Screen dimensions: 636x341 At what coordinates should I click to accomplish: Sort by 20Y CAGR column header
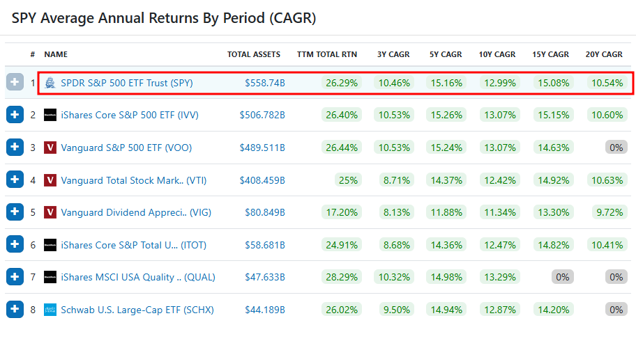click(604, 54)
